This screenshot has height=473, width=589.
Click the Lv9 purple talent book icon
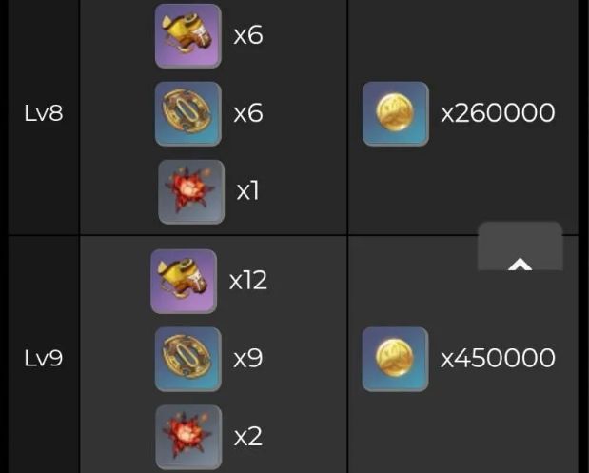(x=184, y=281)
